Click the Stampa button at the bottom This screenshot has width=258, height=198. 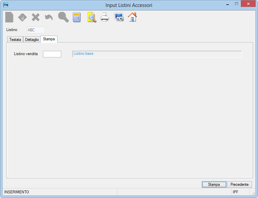coord(214,184)
